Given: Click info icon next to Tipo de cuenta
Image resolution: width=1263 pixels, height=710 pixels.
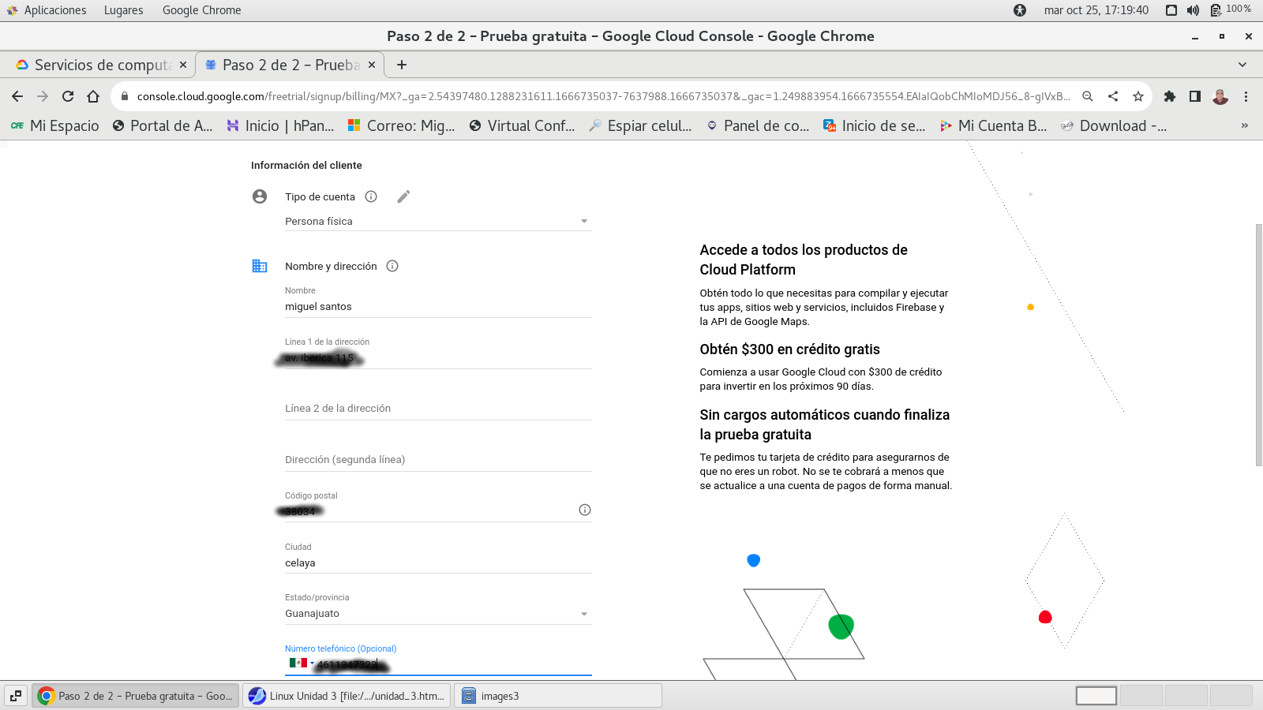Looking at the screenshot, I should [371, 196].
